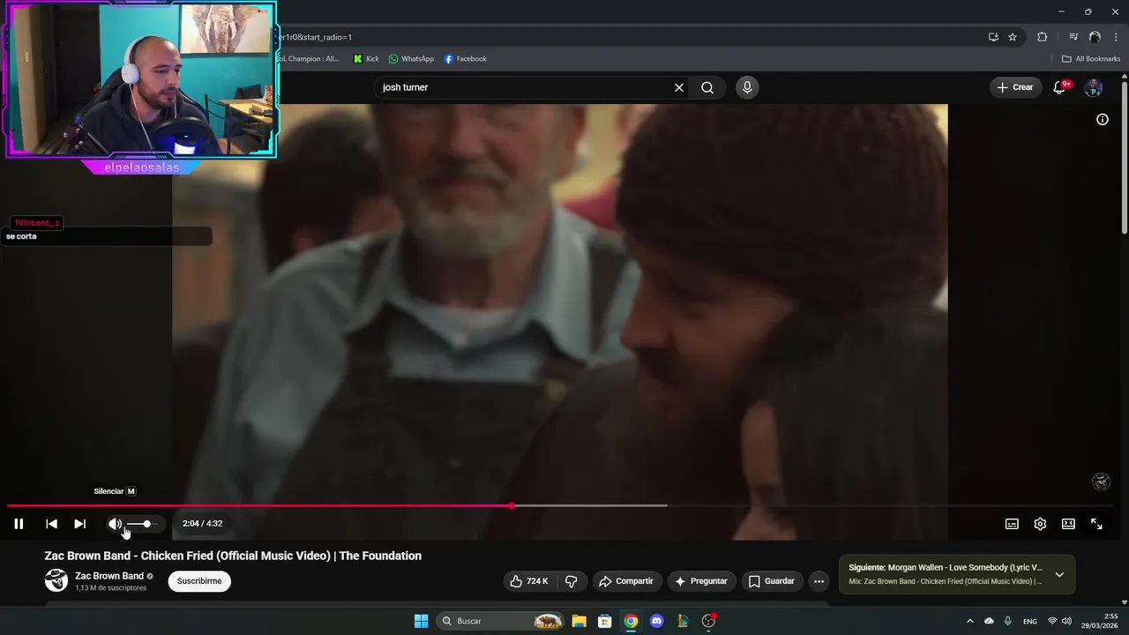Open the Windows Start menu
Viewport: 1129px width, 635px height.
pos(422,621)
